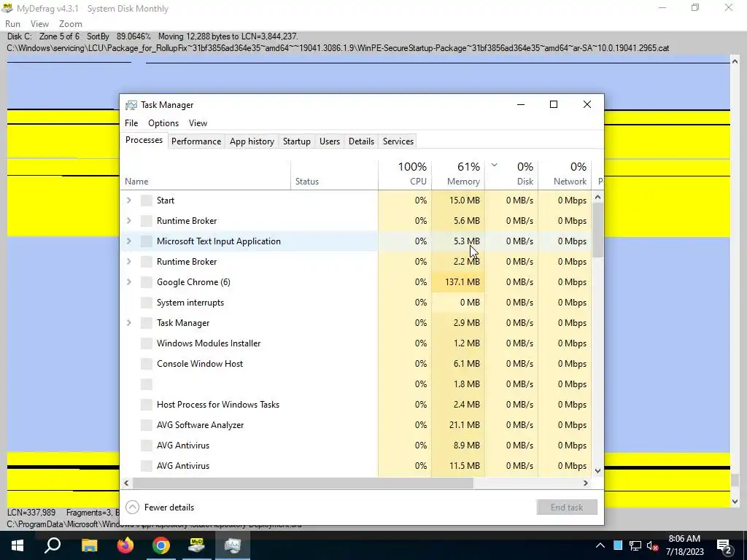Screen dimensions: 747x560
Task: Expand the Runtime Broker row using 2.2 MB
Action: [128, 262]
